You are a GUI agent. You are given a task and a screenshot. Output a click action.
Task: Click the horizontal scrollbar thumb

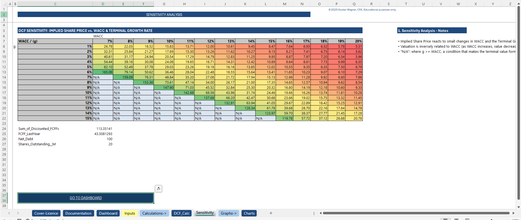(416, 213)
